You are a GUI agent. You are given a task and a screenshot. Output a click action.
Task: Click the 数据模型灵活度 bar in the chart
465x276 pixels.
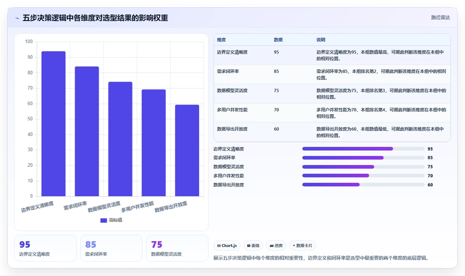pos(120,139)
